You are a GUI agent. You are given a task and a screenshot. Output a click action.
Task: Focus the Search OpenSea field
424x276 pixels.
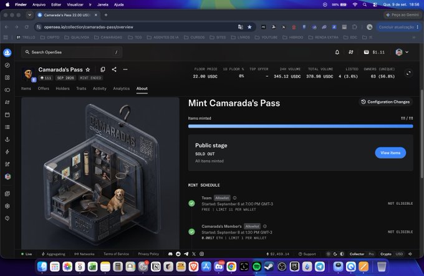[72, 52]
